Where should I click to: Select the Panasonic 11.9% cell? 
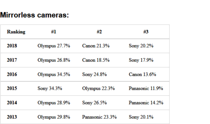click(146, 88)
